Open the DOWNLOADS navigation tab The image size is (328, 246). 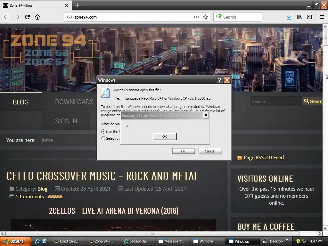pyautogui.click(x=74, y=102)
